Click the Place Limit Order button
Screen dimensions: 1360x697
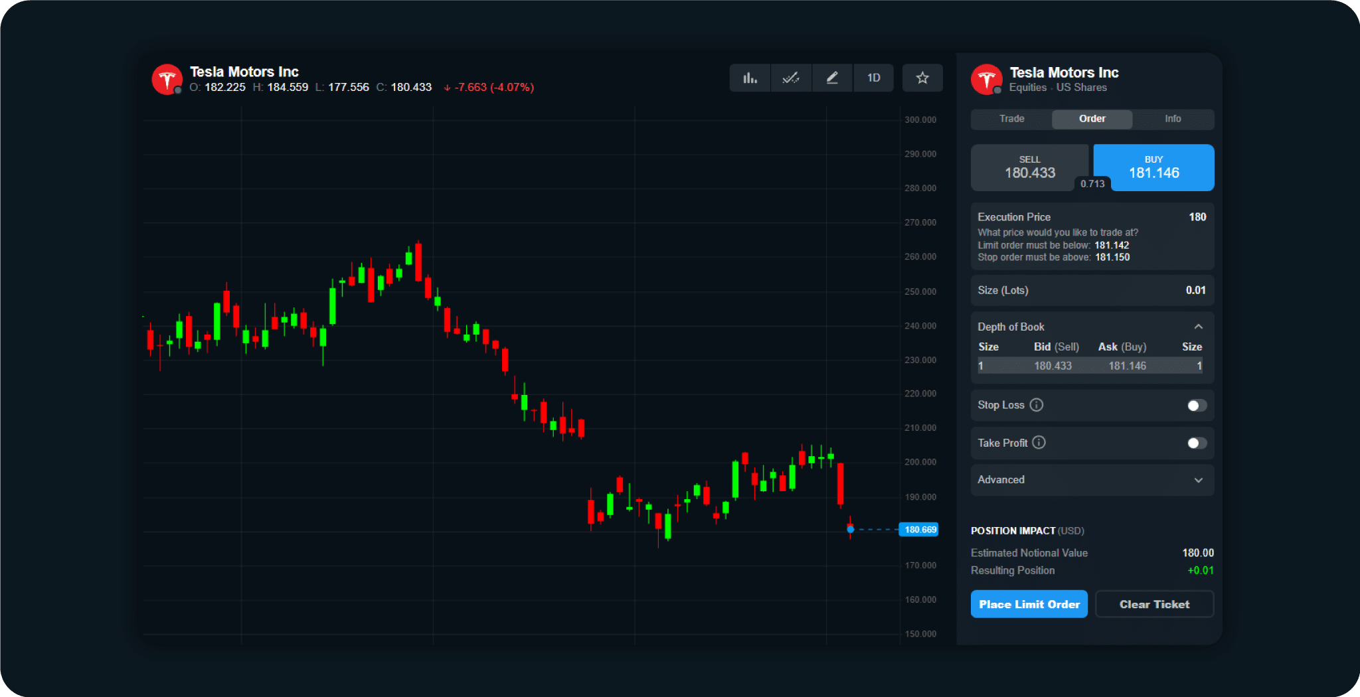tap(1029, 604)
